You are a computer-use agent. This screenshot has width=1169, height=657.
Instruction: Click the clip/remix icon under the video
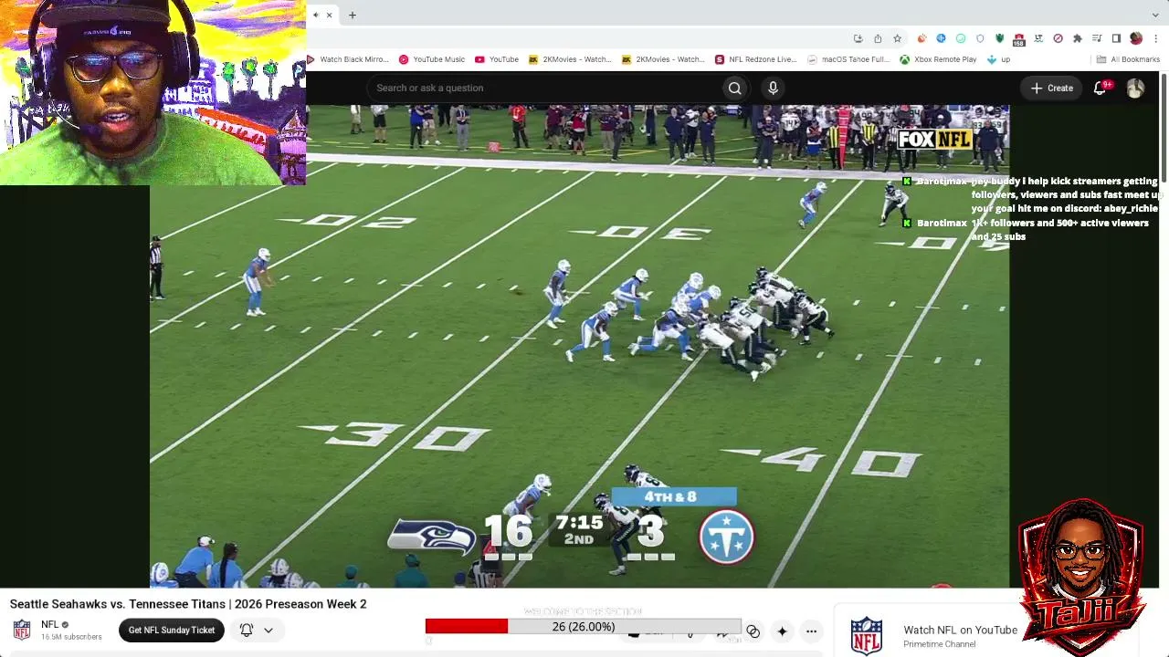click(x=753, y=631)
